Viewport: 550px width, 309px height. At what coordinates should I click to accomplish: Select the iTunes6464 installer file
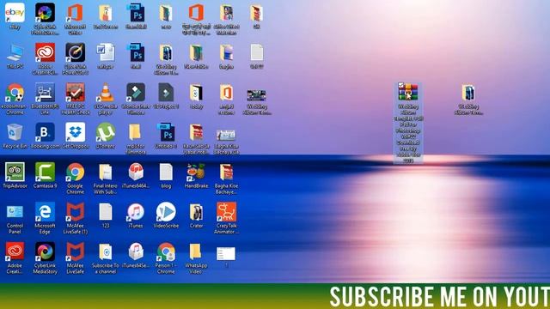(x=136, y=173)
